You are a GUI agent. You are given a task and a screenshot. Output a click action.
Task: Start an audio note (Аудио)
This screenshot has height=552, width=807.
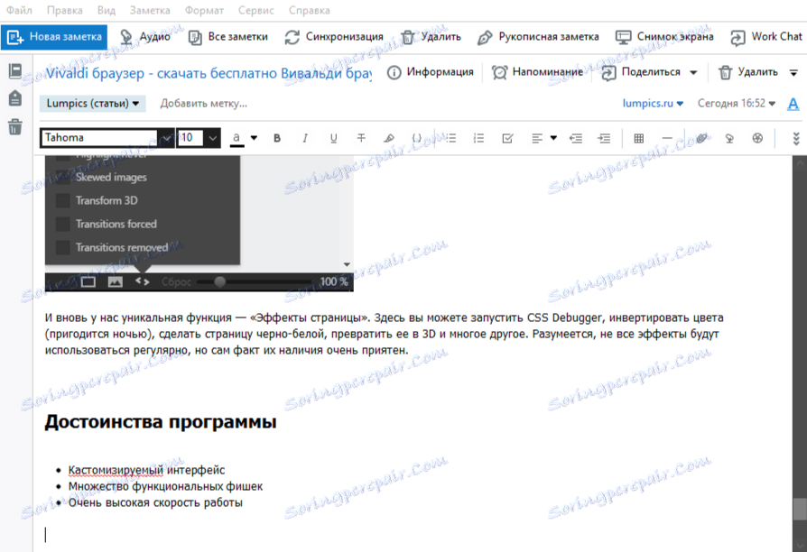147,38
